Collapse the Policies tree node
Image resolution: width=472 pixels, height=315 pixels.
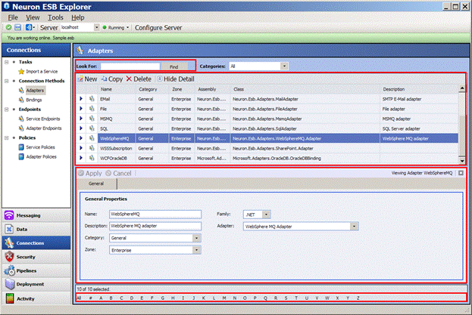(7, 138)
